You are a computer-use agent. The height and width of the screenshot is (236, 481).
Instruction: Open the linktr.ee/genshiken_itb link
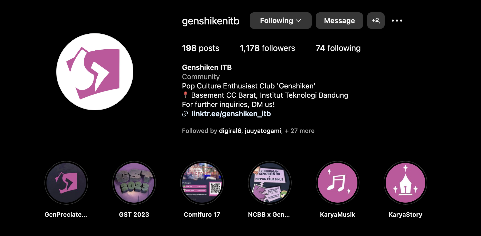[x=231, y=114]
